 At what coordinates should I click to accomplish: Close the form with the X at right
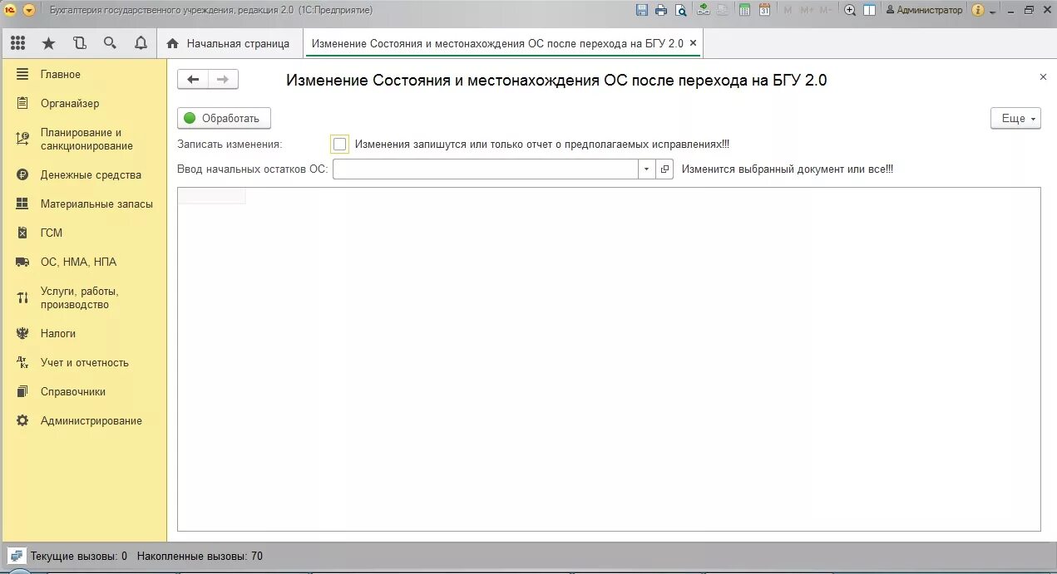click(1043, 76)
